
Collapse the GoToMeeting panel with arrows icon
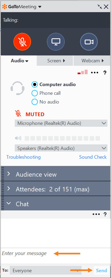point(100,7)
